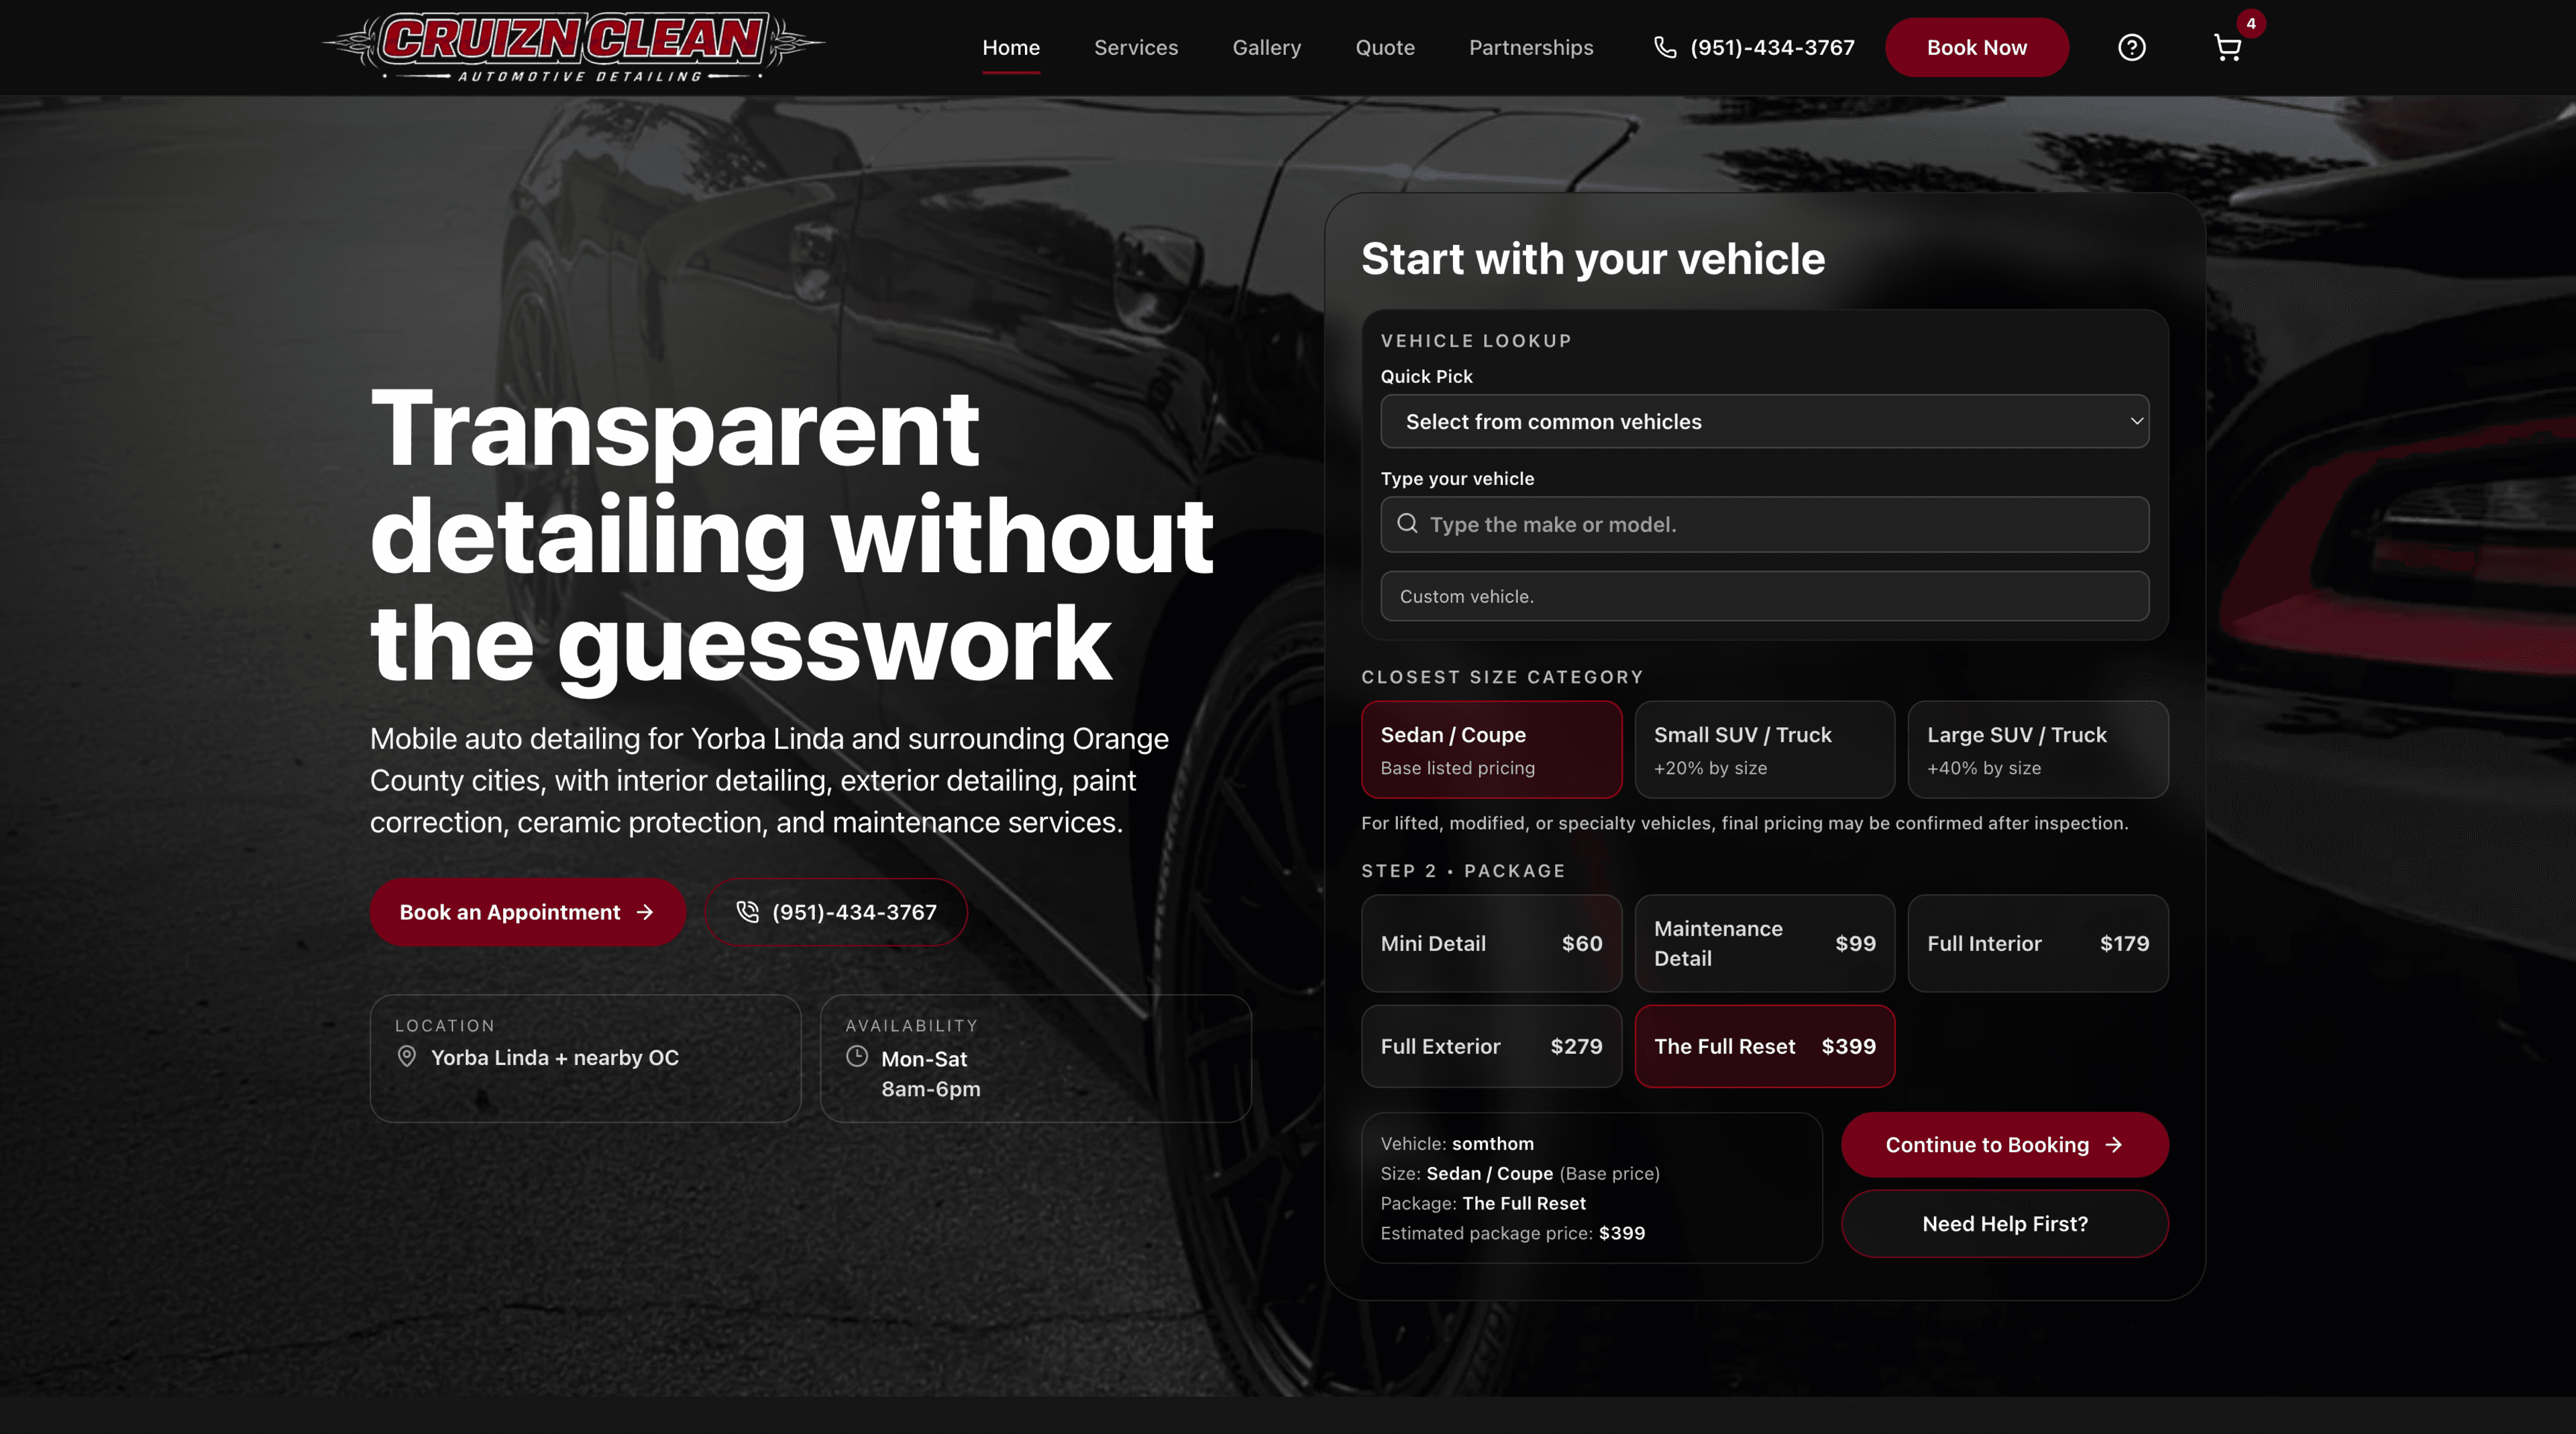Screen dimensions: 2576x1434
Task: Click the Need Help First? button
Action: click(x=2004, y=1223)
